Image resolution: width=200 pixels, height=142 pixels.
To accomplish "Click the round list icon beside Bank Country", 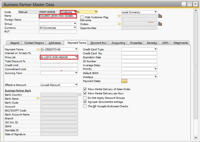I will pyautogui.click(x=80, y=95).
